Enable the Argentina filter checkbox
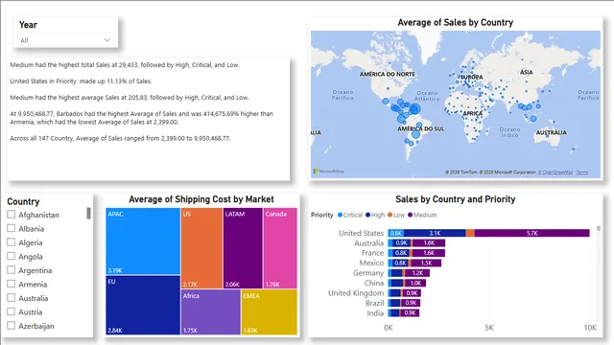The height and width of the screenshot is (345, 614). (12, 270)
